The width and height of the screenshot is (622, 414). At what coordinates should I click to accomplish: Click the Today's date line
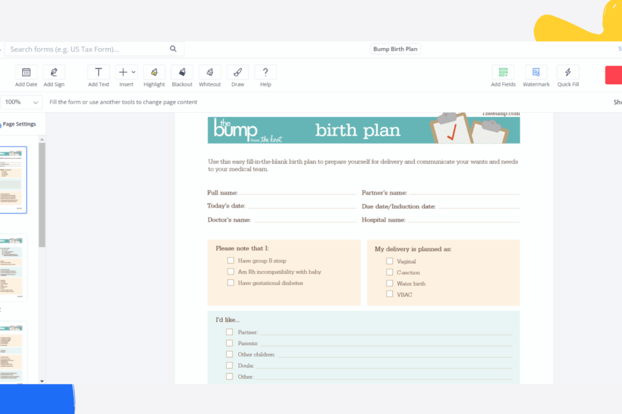click(302, 206)
